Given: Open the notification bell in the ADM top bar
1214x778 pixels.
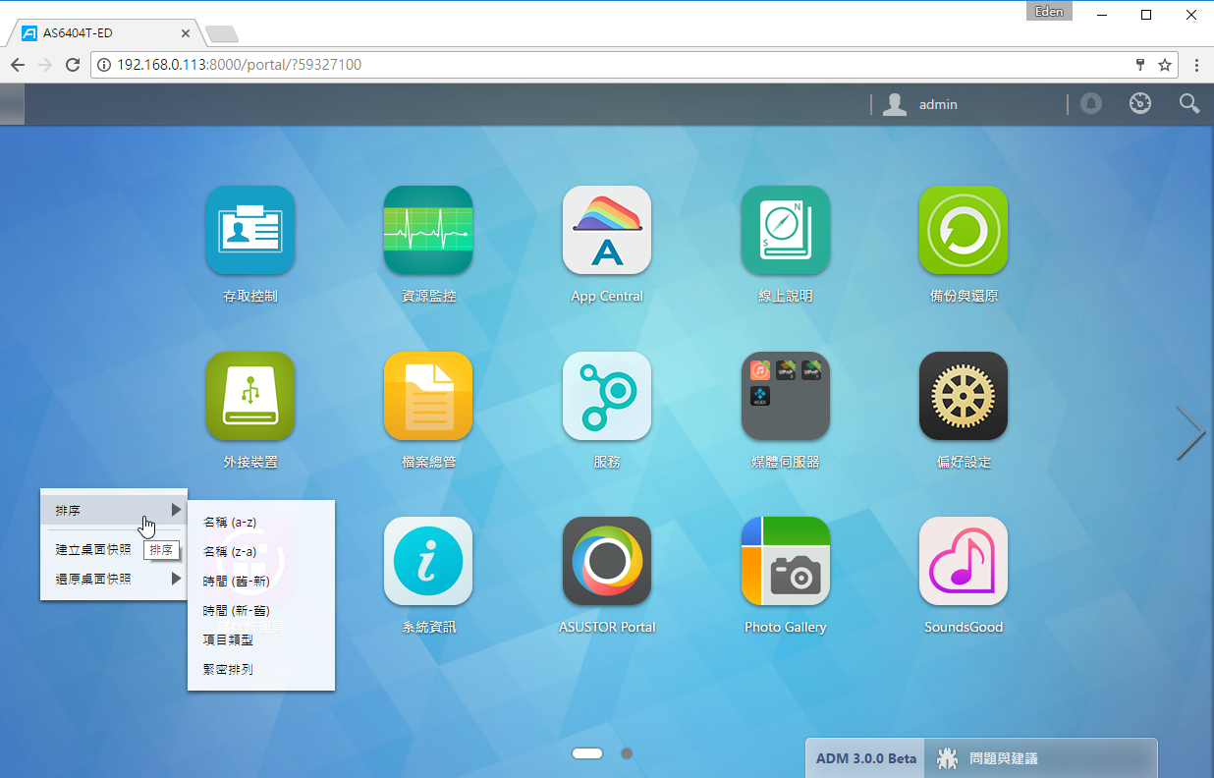Looking at the screenshot, I should (x=1091, y=103).
